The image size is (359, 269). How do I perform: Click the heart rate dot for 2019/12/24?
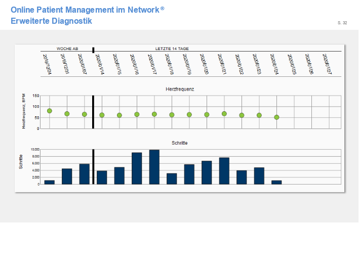click(50, 111)
